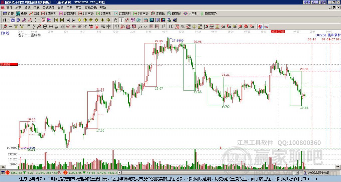Click the volume panel triangle button
The height and width of the screenshot is (182, 341).
pyautogui.click(x=3, y=167)
